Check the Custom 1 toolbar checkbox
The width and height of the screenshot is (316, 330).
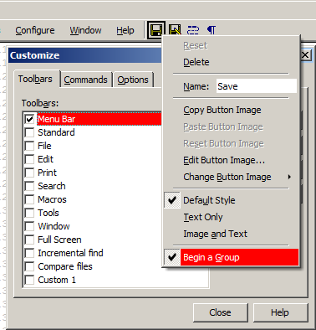(29, 280)
